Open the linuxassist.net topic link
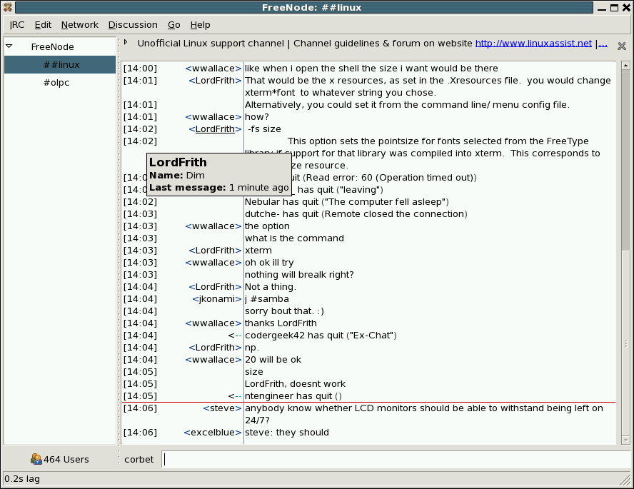Viewport: 634px width, 489px height. click(533, 44)
